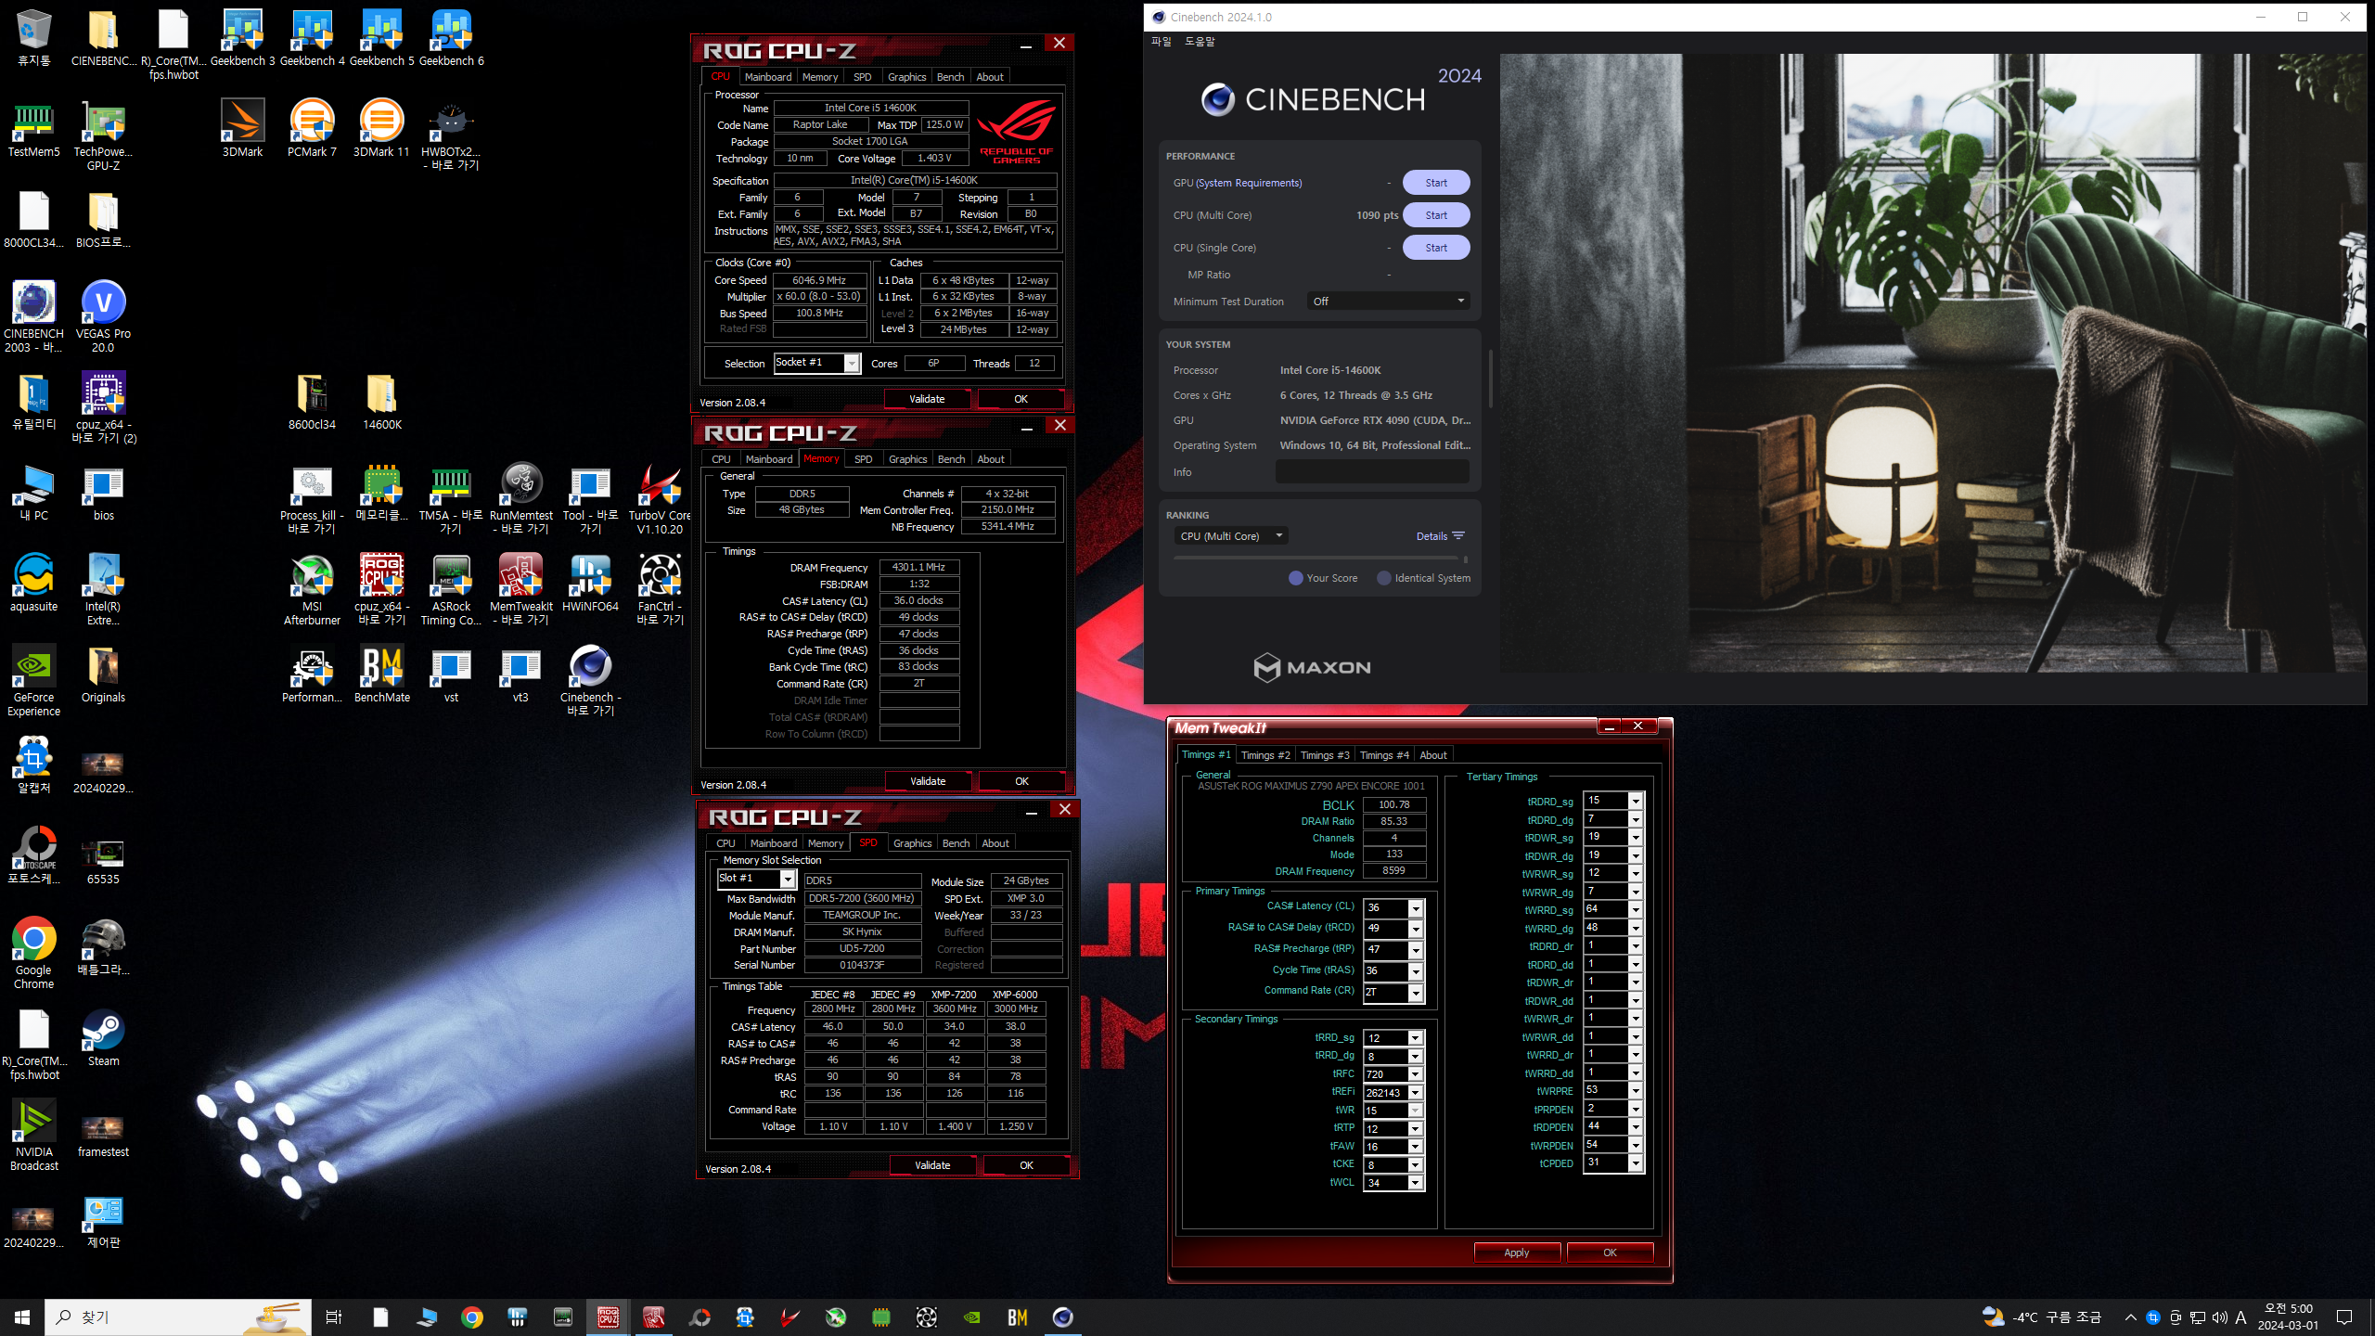Open VEGAS Pro 20.0 icon
This screenshot has width=2375, height=1336.
pos(103,317)
